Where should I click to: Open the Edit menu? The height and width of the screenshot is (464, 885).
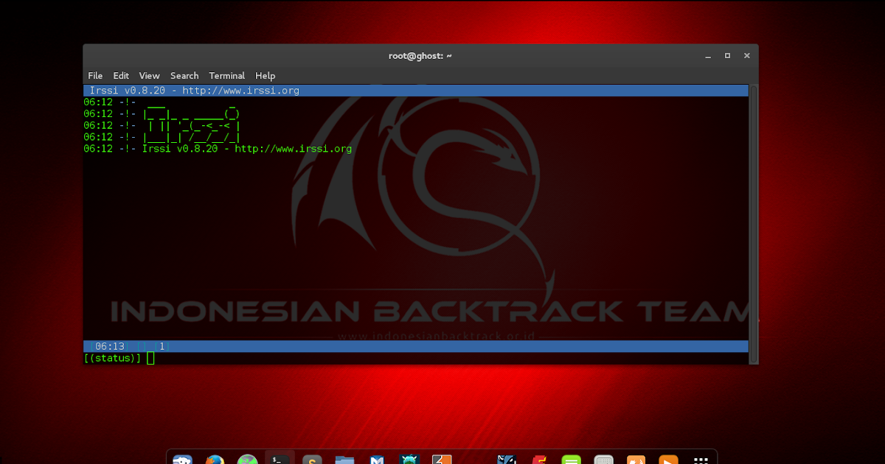coord(121,76)
